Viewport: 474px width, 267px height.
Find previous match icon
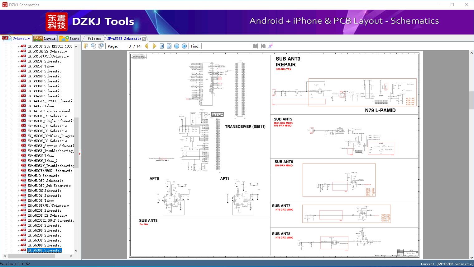[256, 46]
